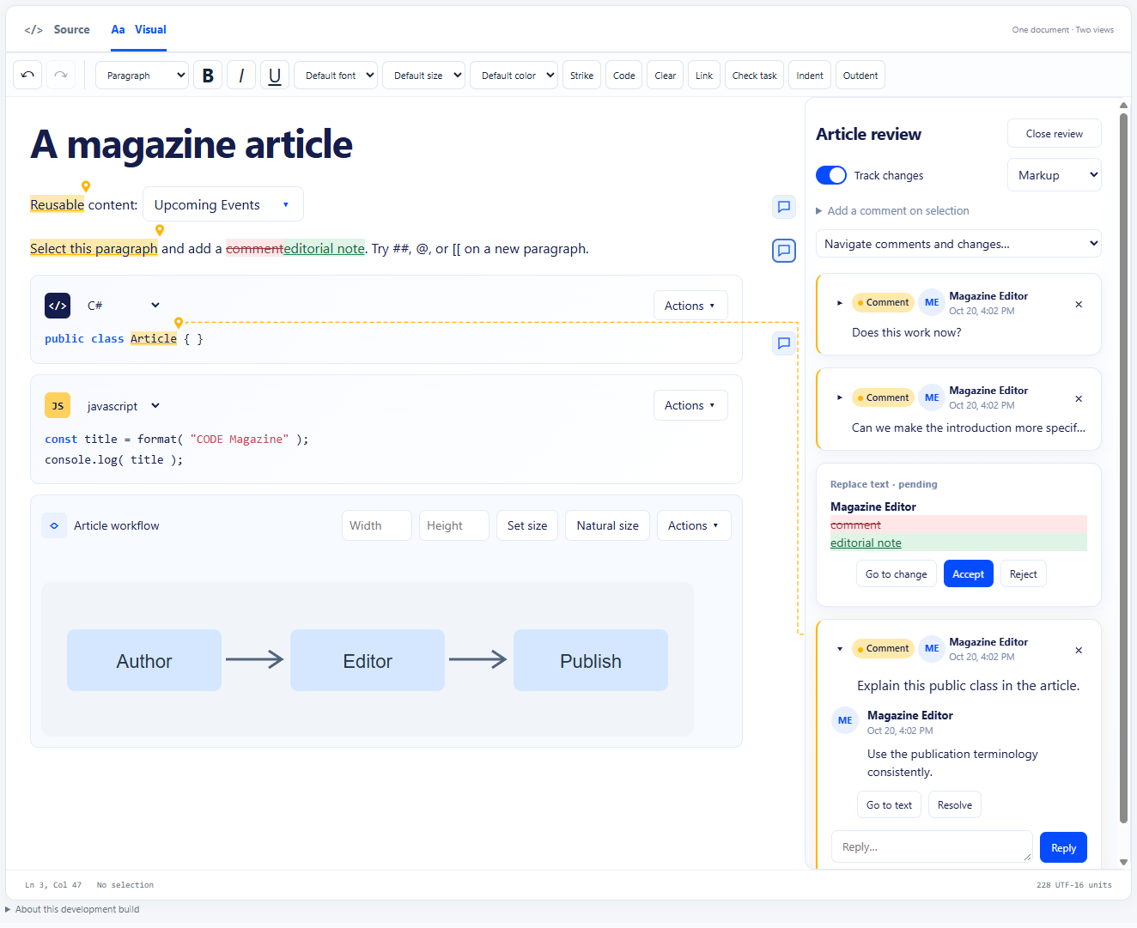Switch to the Source tab
Viewport: 1137px width, 928px height.
58,29
